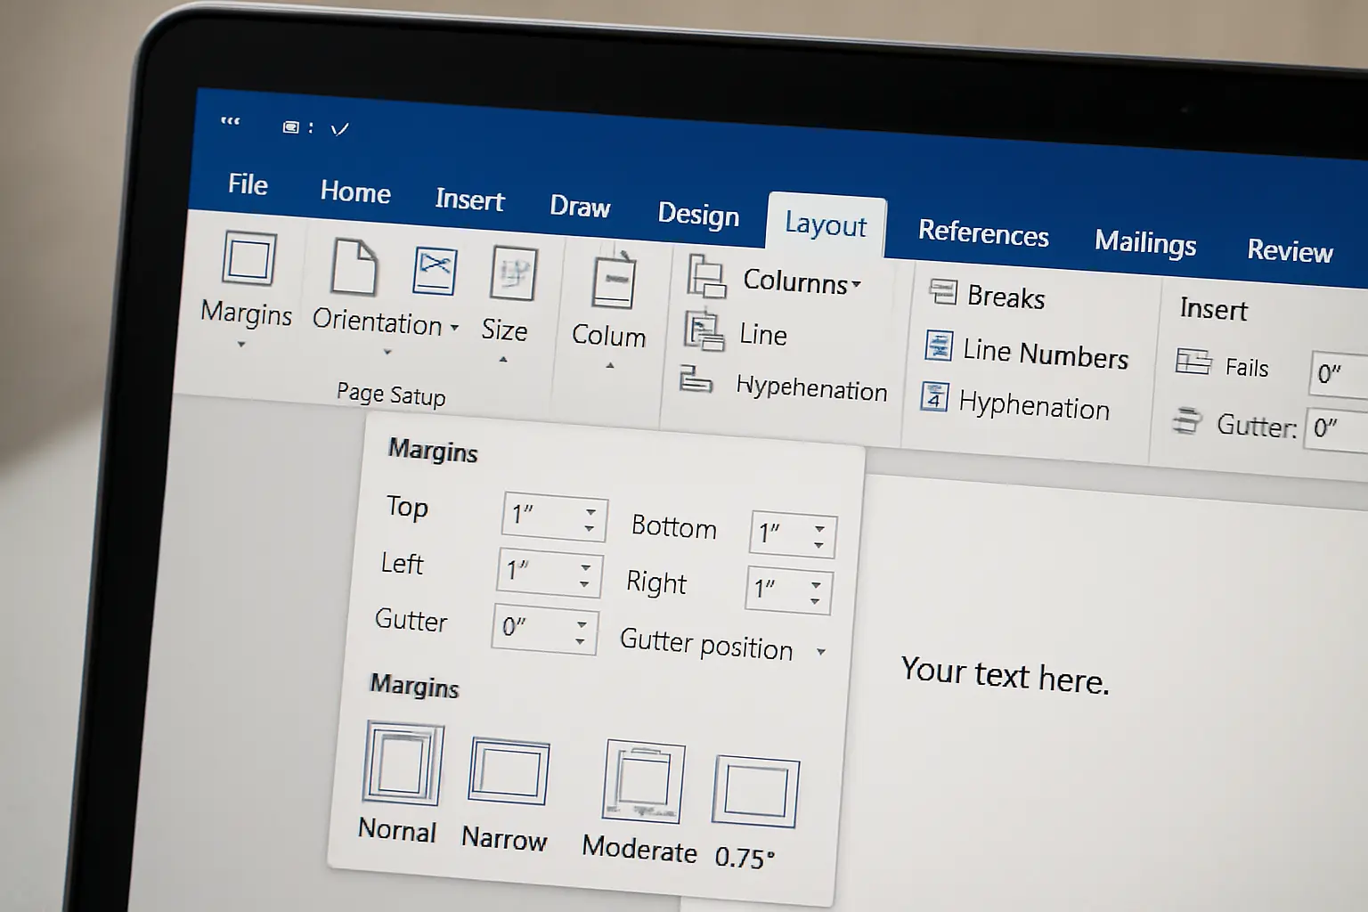
Task: Click the Top margin value field
Action: (x=554, y=517)
